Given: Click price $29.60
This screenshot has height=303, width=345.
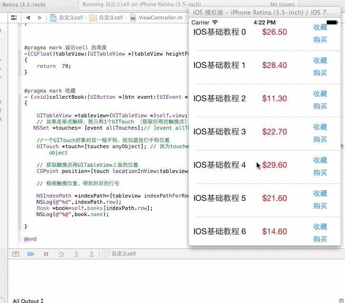Looking at the screenshot, I should 274,165.
